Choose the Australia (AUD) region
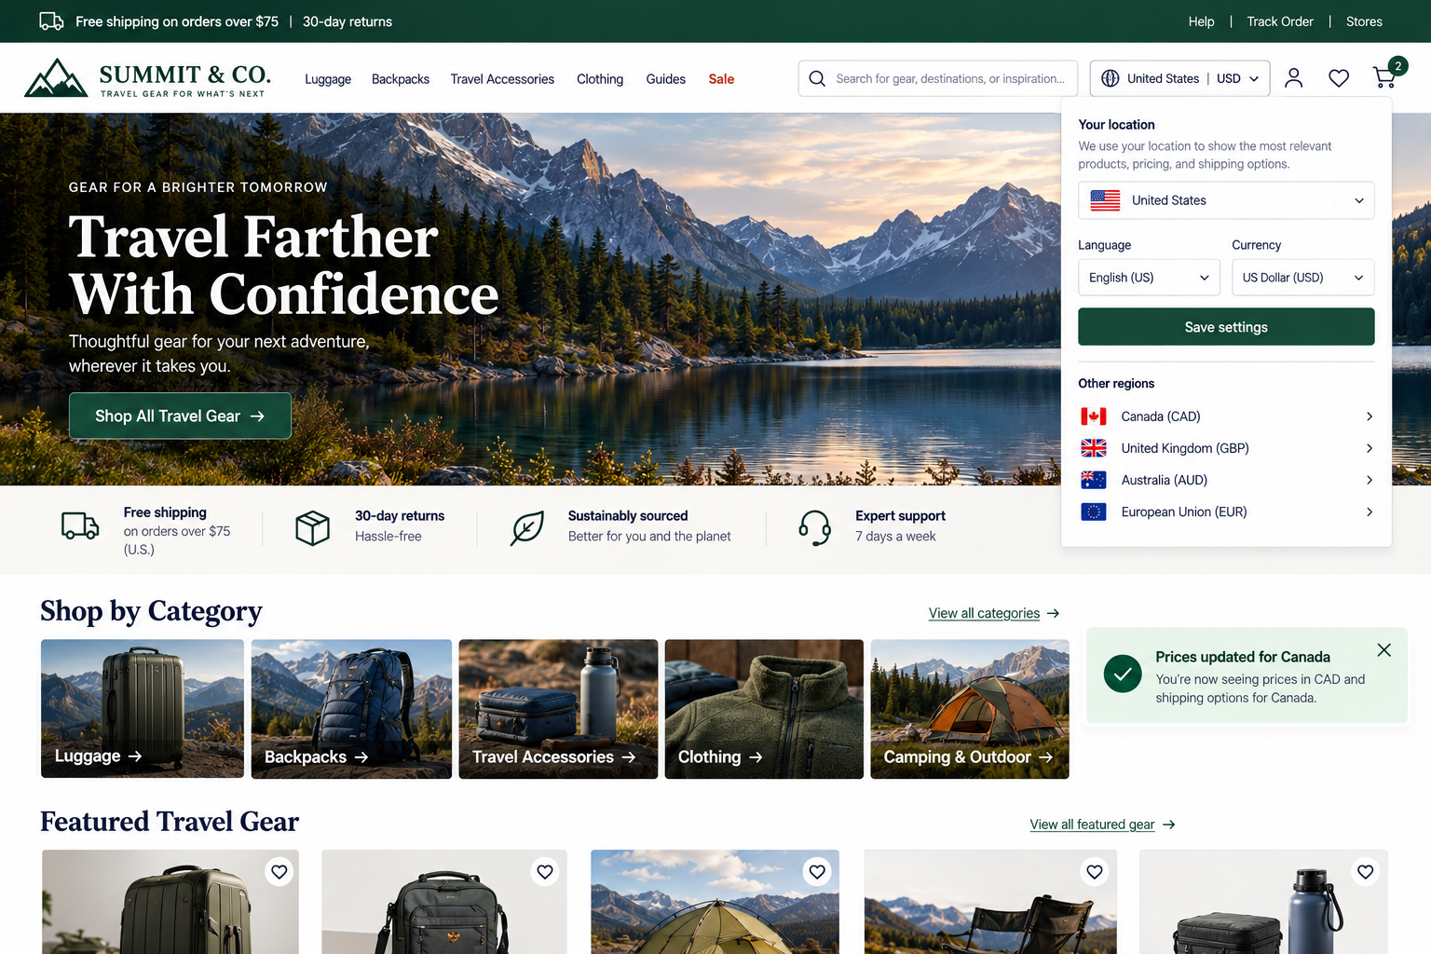This screenshot has height=954, width=1431. pyautogui.click(x=1226, y=480)
